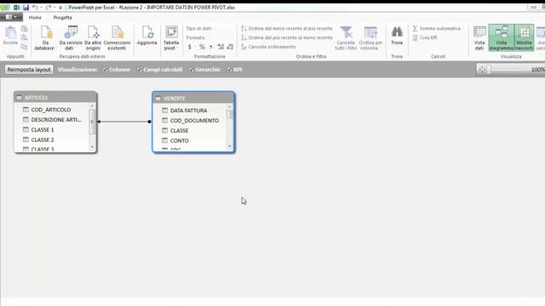Sort dal più recente al meno recente
This screenshot has height=306, width=545.
pyautogui.click(x=287, y=37)
